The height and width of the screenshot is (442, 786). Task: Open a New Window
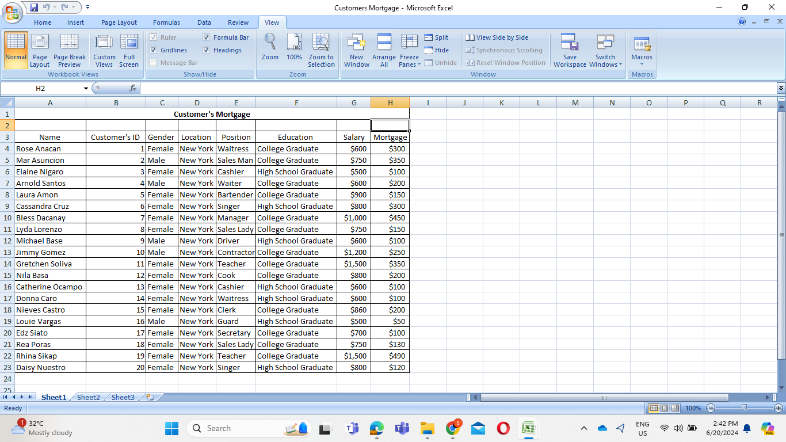pyautogui.click(x=357, y=50)
